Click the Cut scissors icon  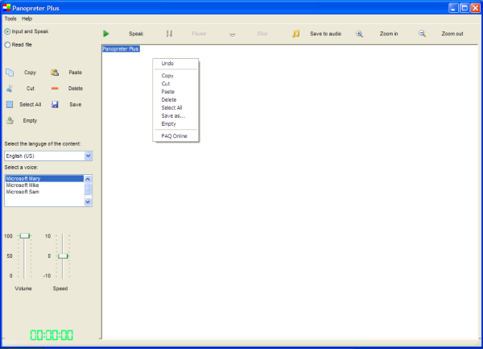(x=10, y=88)
